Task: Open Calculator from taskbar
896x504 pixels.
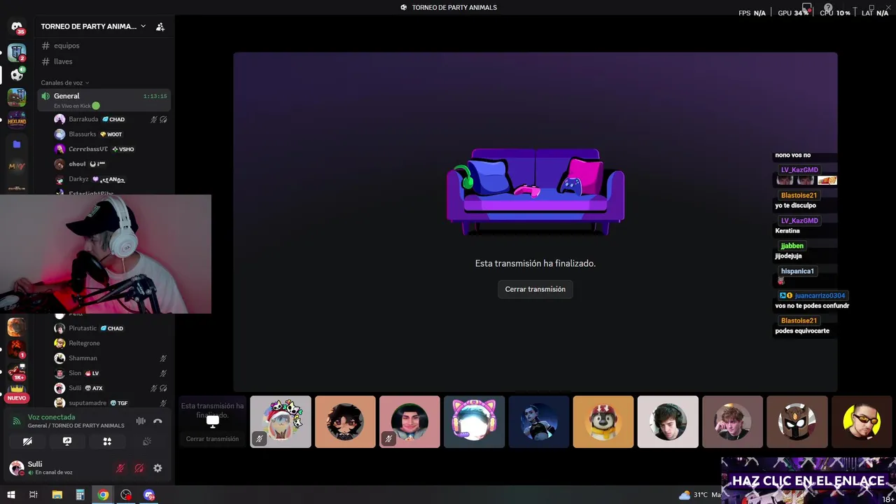Action: (x=80, y=495)
